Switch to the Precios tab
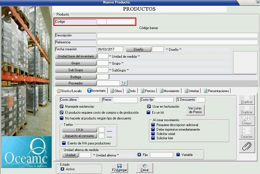This screenshot has width=260, height=174. click(x=148, y=91)
